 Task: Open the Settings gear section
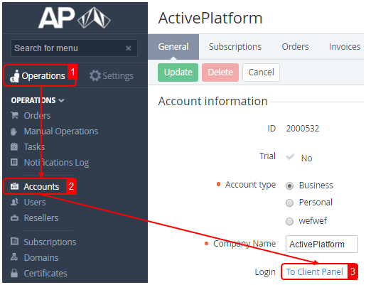[112, 76]
